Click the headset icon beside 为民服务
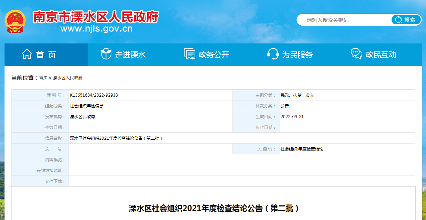The image size is (426, 220). tap(273, 54)
